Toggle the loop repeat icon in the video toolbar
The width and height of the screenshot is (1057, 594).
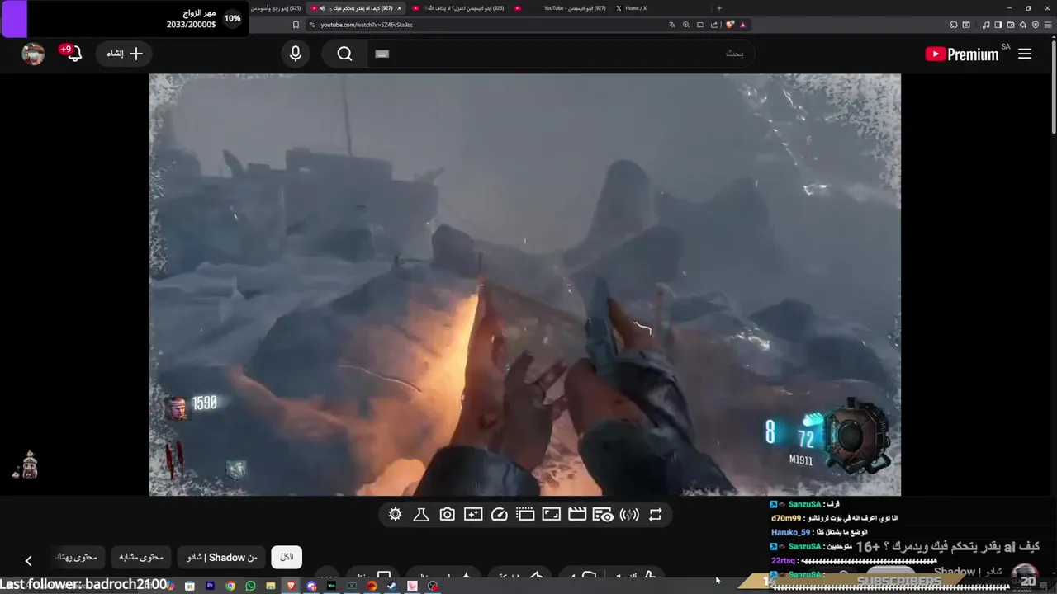tap(655, 515)
